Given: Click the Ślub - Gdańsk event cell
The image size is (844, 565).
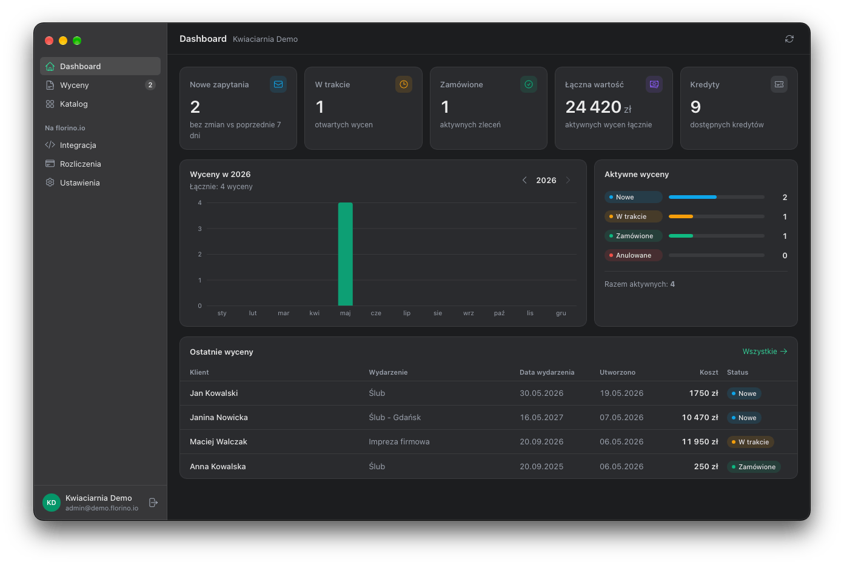Looking at the screenshot, I should coord(395,418).
